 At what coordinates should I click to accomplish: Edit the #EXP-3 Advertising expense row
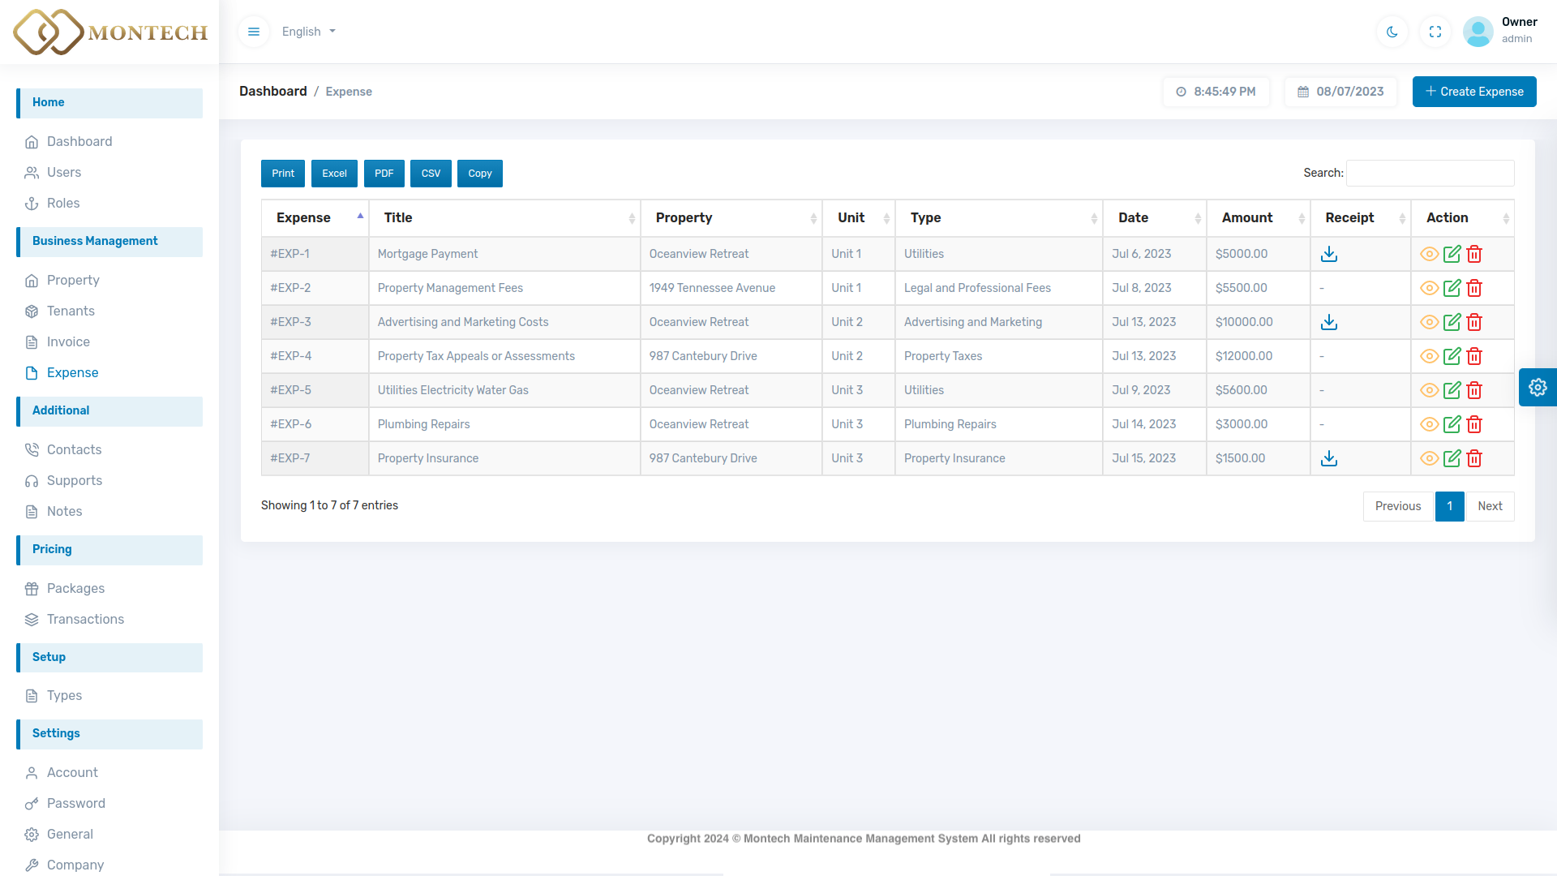[x=1452, y=322]
